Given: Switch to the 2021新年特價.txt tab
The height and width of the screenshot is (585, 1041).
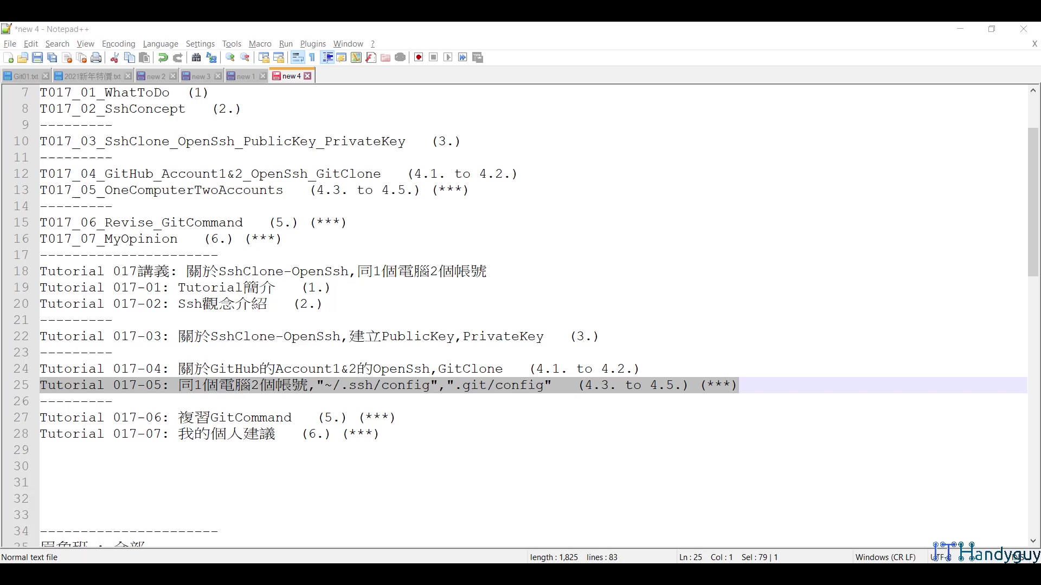Looking at the screenshot, I should tap(91, 76).
